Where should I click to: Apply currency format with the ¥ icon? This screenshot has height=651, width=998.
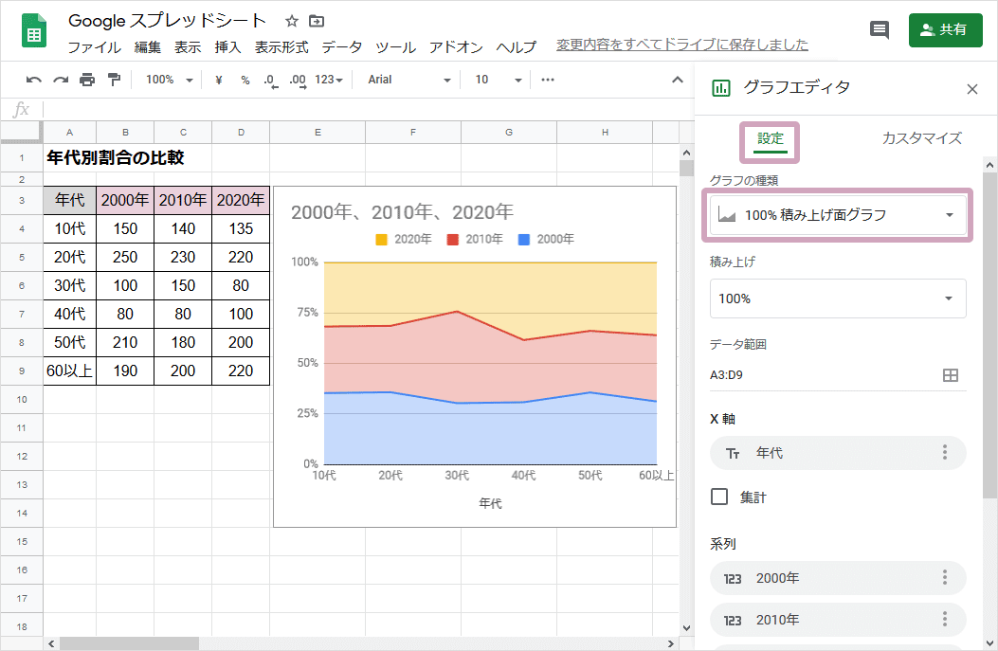pos(219,80)
